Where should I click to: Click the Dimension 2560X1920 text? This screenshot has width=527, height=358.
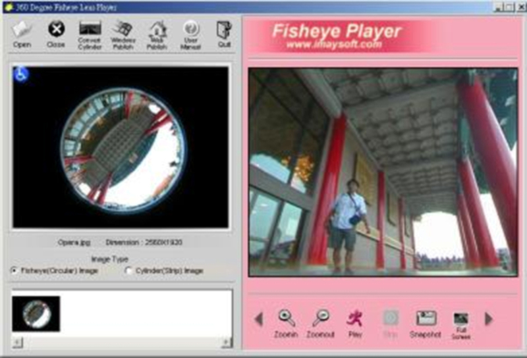point(144,242)
